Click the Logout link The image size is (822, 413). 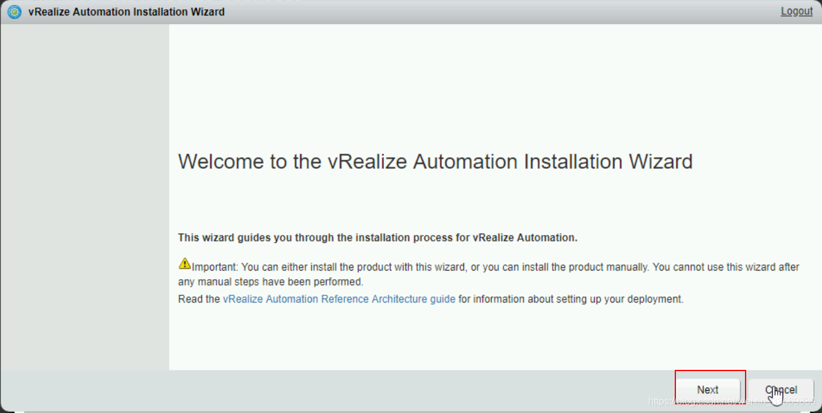[x=797, y=11]
